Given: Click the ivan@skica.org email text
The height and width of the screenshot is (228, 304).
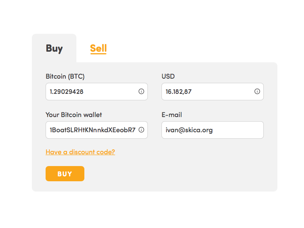Looking at the screenshot, I should pyautogui.click(x=189, y=130).
